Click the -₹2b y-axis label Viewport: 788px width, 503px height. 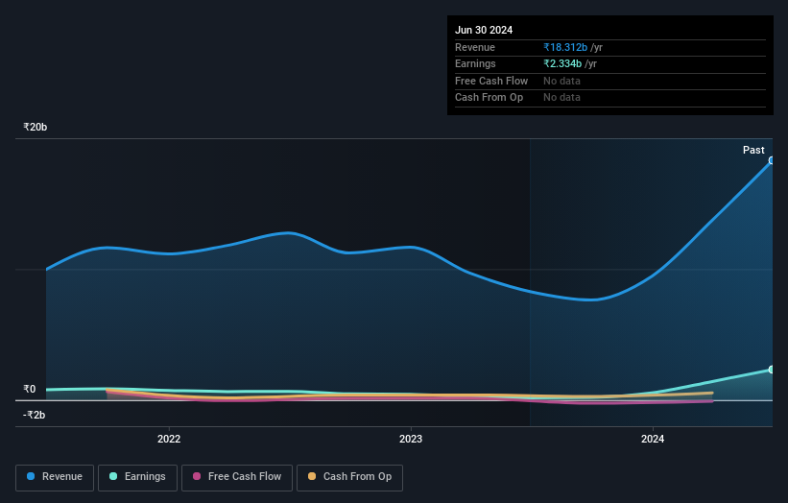35,415
